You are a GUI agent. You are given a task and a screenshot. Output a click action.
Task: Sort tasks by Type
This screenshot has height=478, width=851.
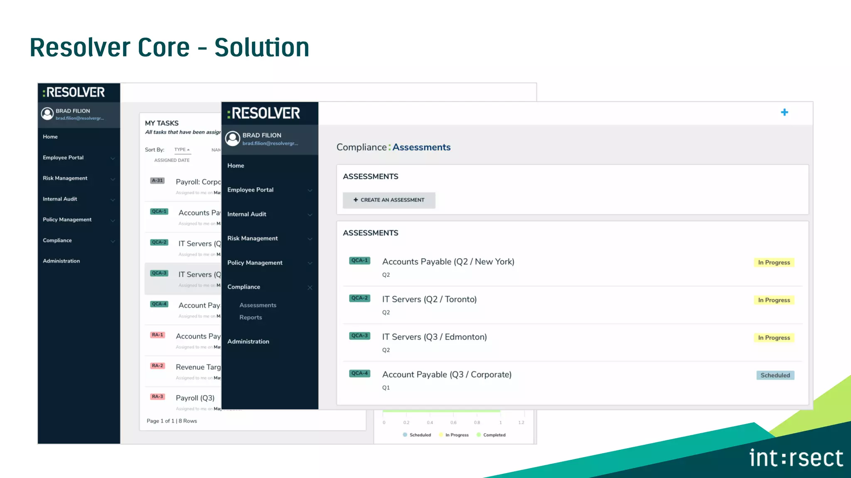[182, 150]
